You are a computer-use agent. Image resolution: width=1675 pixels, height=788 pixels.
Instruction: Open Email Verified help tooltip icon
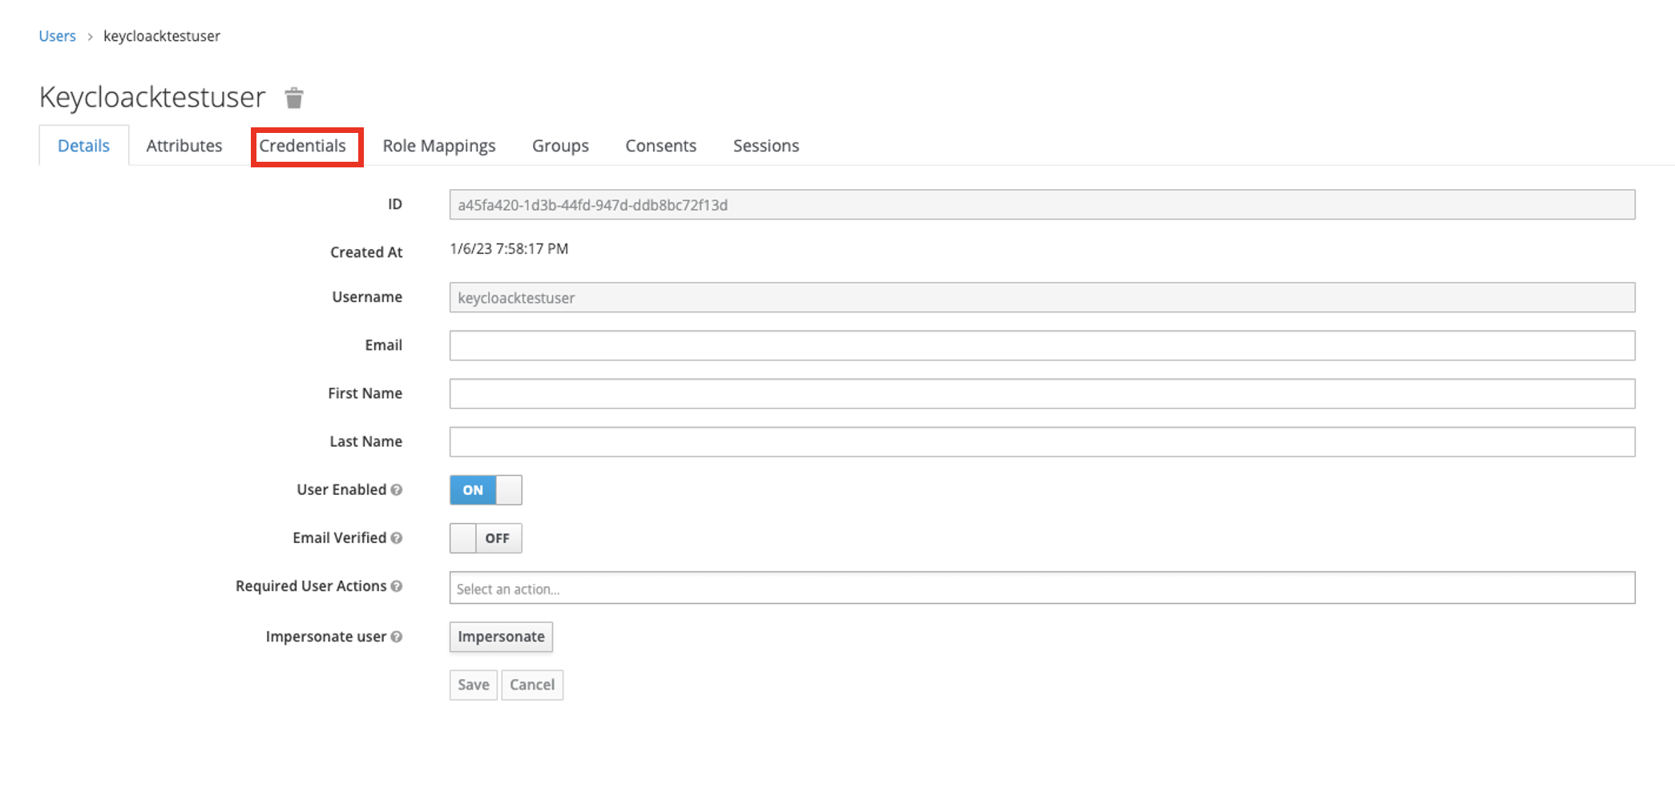click(x=397, y=538)
